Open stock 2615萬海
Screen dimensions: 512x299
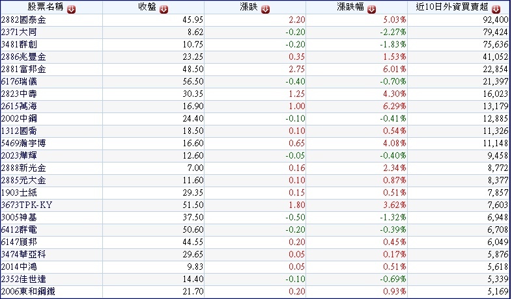pos(19,106)
